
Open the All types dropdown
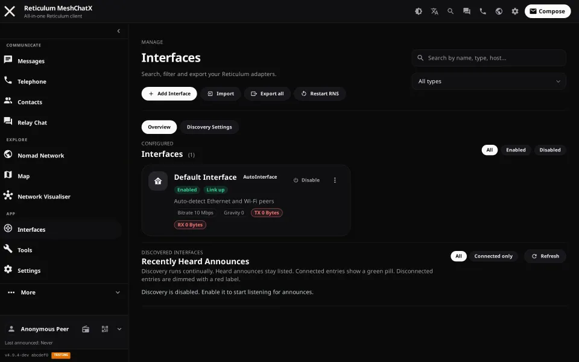tap(489, 81)
